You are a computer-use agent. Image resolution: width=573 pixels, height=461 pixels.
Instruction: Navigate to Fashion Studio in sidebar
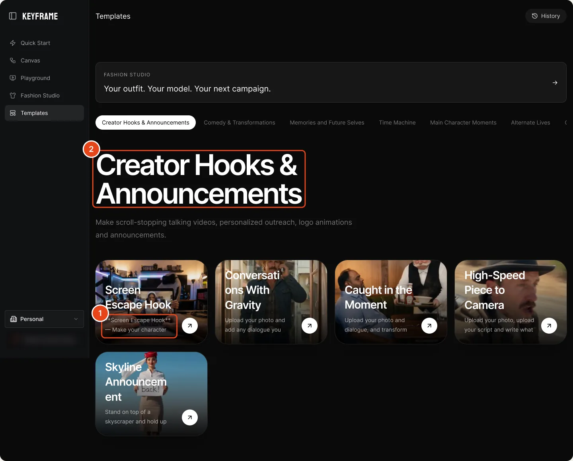tap(44, 95)
